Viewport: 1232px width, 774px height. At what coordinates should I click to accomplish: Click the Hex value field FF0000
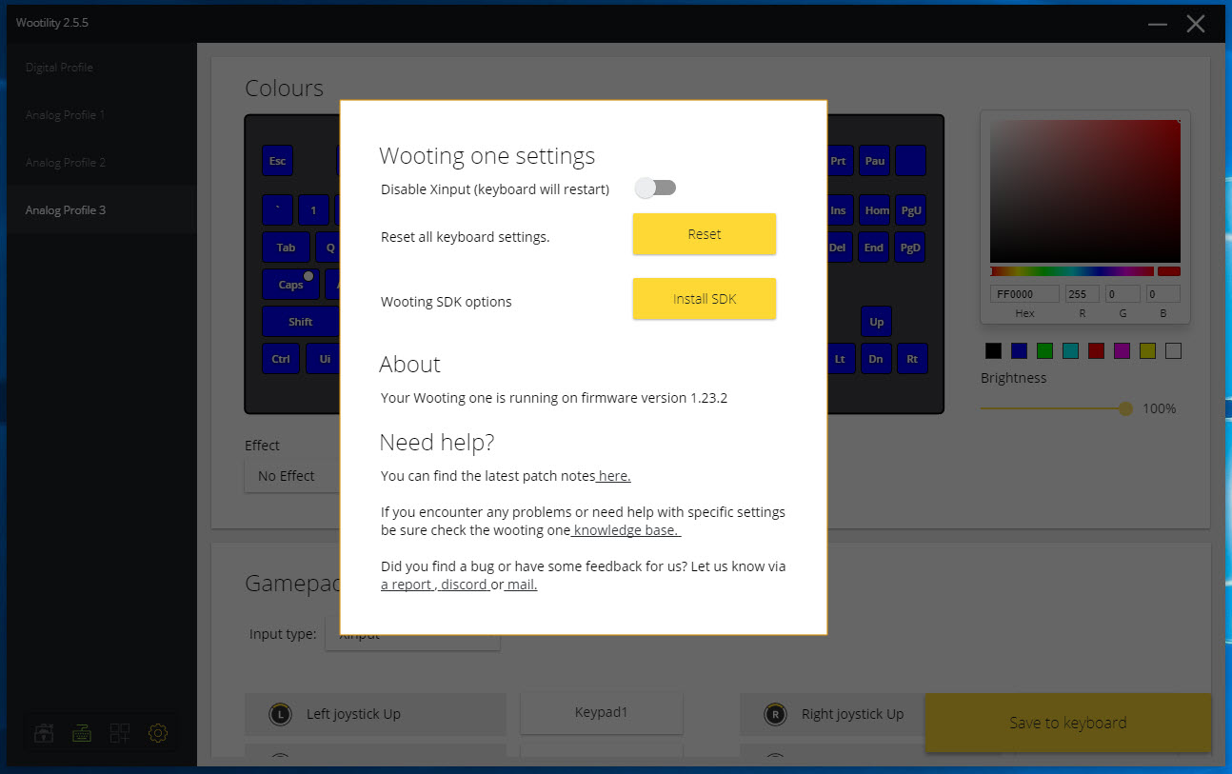1024,294
